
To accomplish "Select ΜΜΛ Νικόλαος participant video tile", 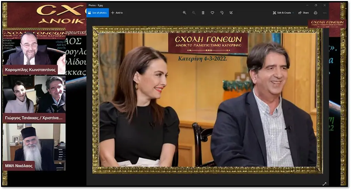I will point(34,147).
